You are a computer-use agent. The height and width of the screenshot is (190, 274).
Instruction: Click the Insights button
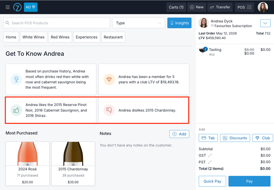coord(179,23)
